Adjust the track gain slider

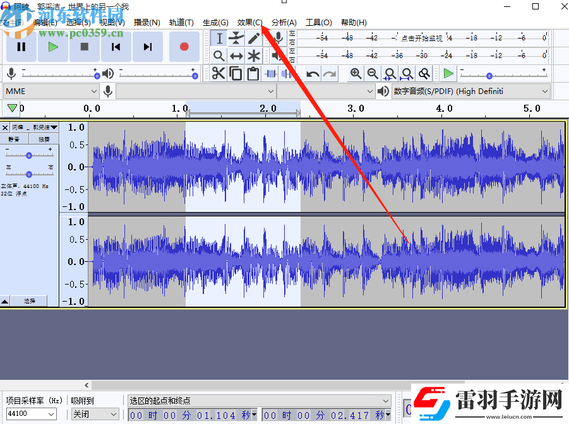click(x=29, y=155)
